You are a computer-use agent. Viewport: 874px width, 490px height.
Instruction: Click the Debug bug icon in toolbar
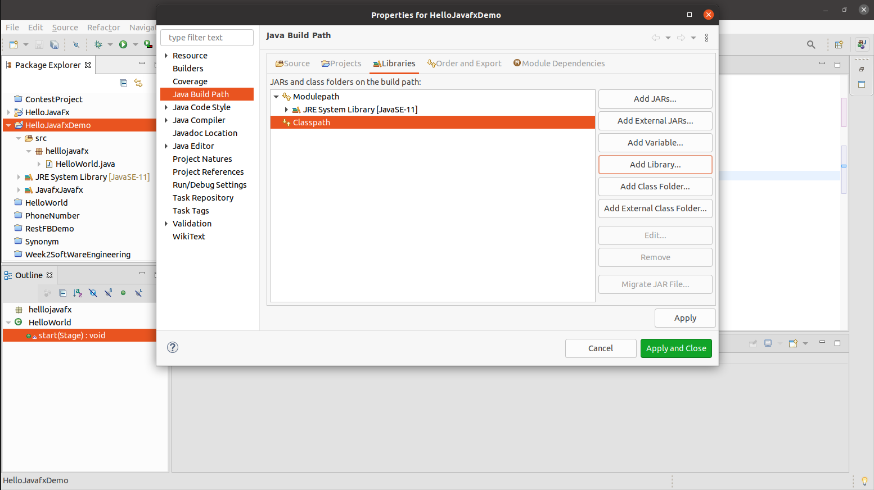(98, 44)
